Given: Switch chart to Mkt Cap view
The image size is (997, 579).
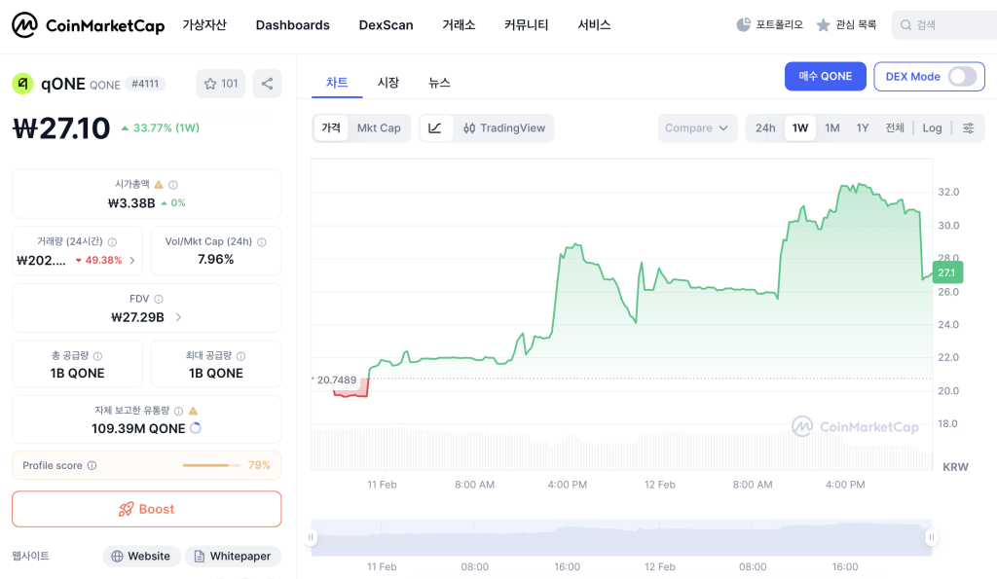Looking at the screenshot, I should [379, 127].
